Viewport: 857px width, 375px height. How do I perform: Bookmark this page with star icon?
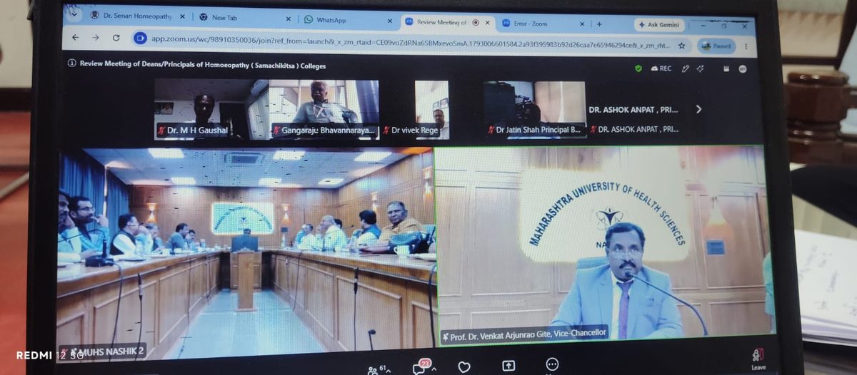pos(681,46)
